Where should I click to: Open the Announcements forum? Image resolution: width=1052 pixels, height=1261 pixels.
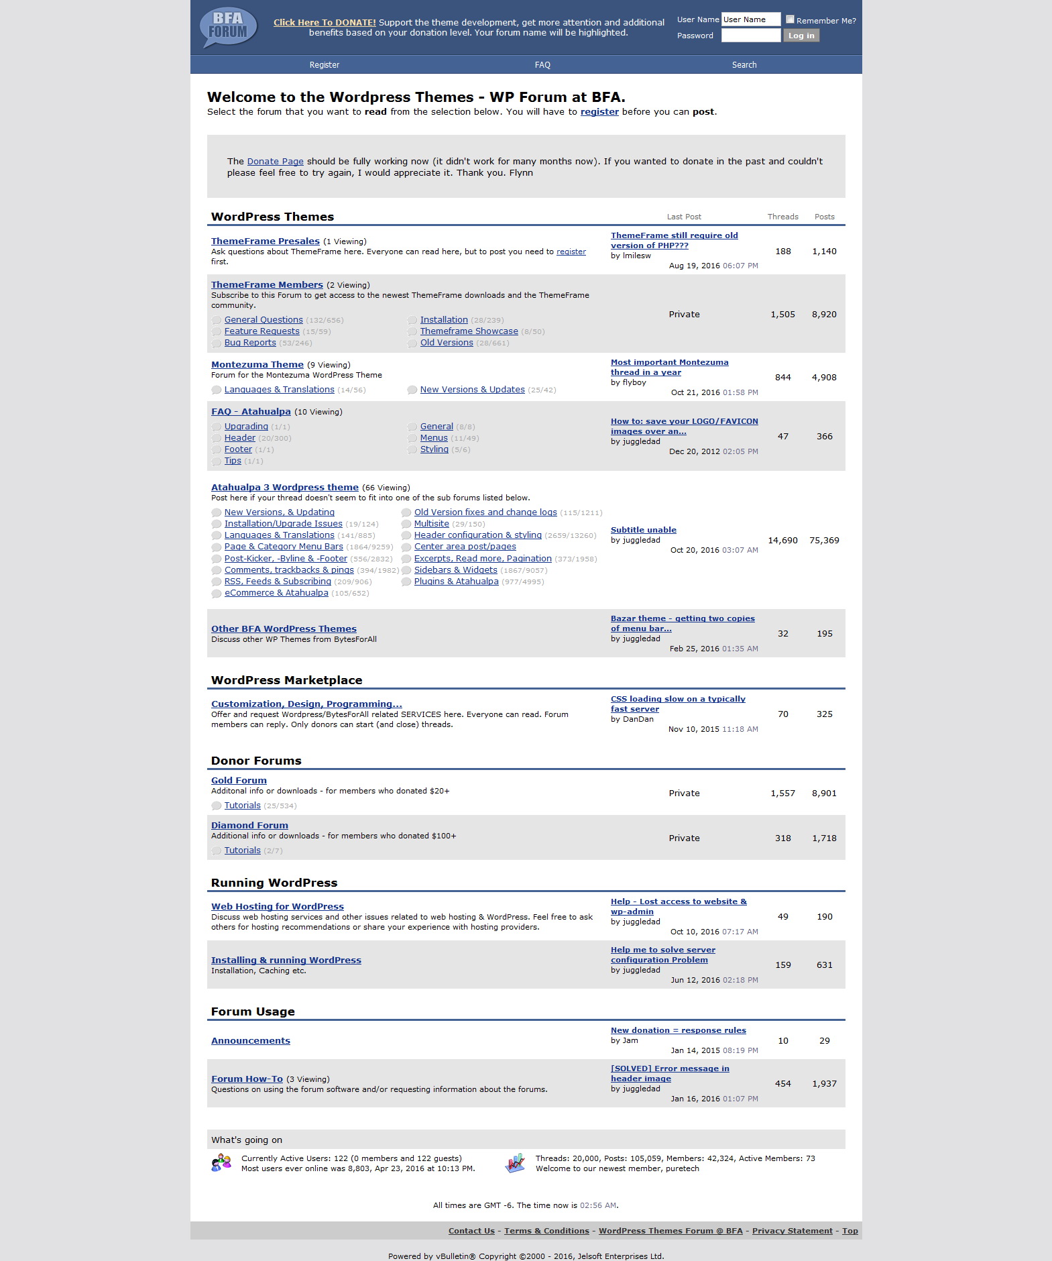(x=251, y=1040)
